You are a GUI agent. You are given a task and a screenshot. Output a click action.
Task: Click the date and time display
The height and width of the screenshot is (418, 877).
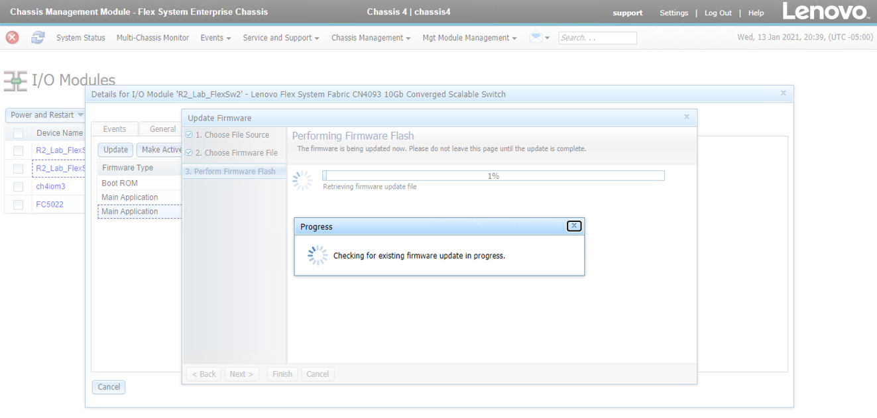coord(805,37)
